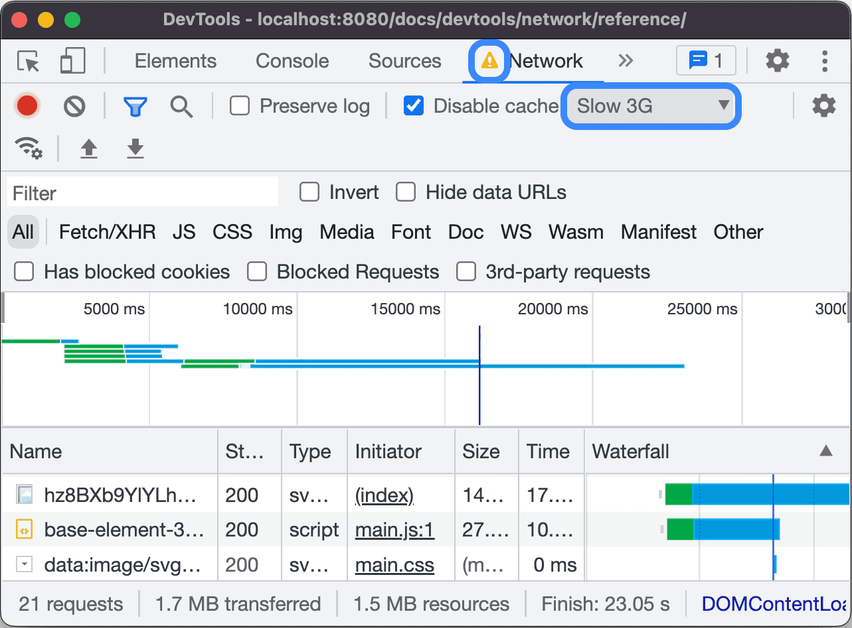This screenshot has height=628, width=852.
Task: Filter by Img requests
Action: point(286,232)
